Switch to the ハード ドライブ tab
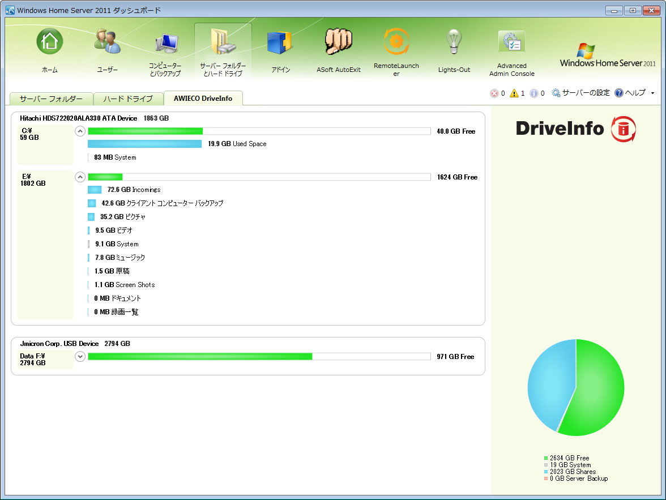The height and width of the screenshot is (500, 666). pyautogui.click(x=129, y=99)
